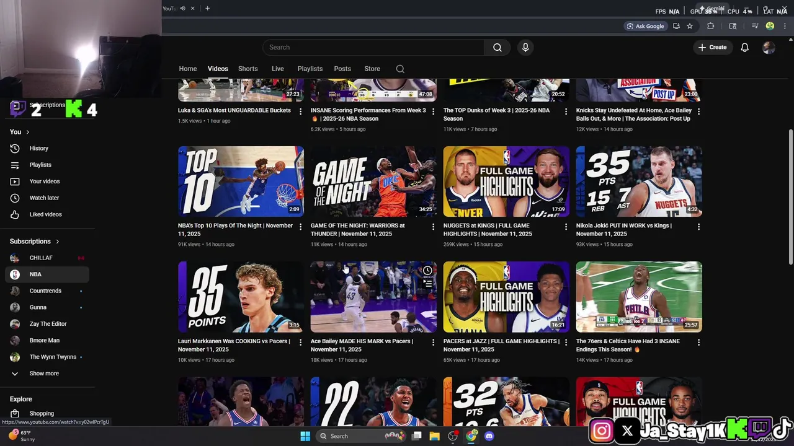Expand the You section chevron

27,132
